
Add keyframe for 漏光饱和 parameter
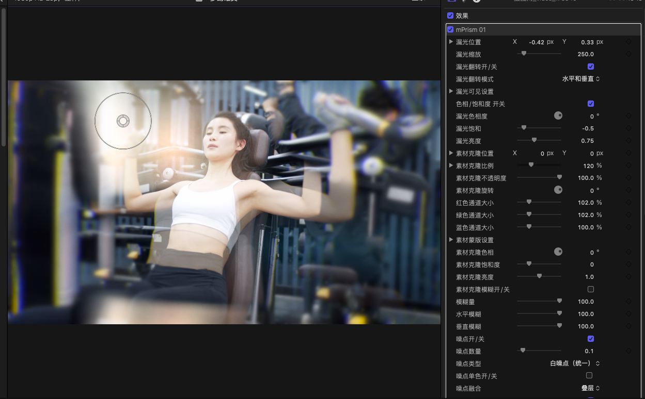(x=628, y=128)
